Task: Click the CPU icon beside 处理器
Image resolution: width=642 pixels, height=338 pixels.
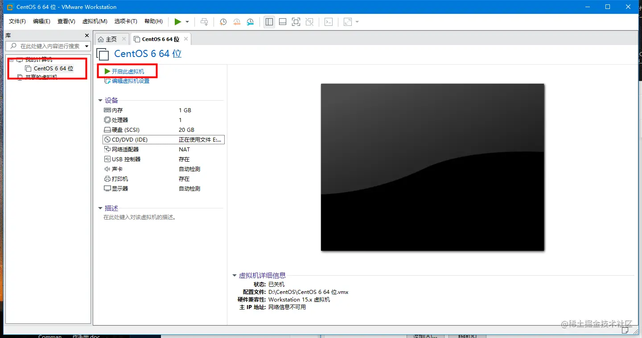Action: 107,120
